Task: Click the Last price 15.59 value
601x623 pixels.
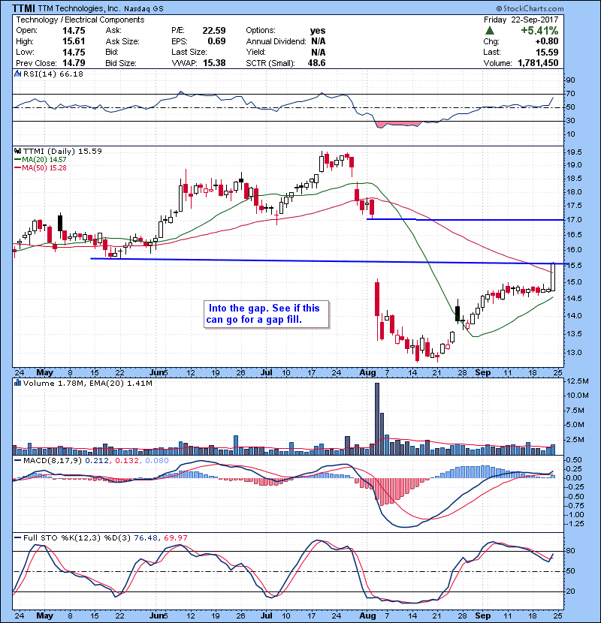Action: coord(546,52)
